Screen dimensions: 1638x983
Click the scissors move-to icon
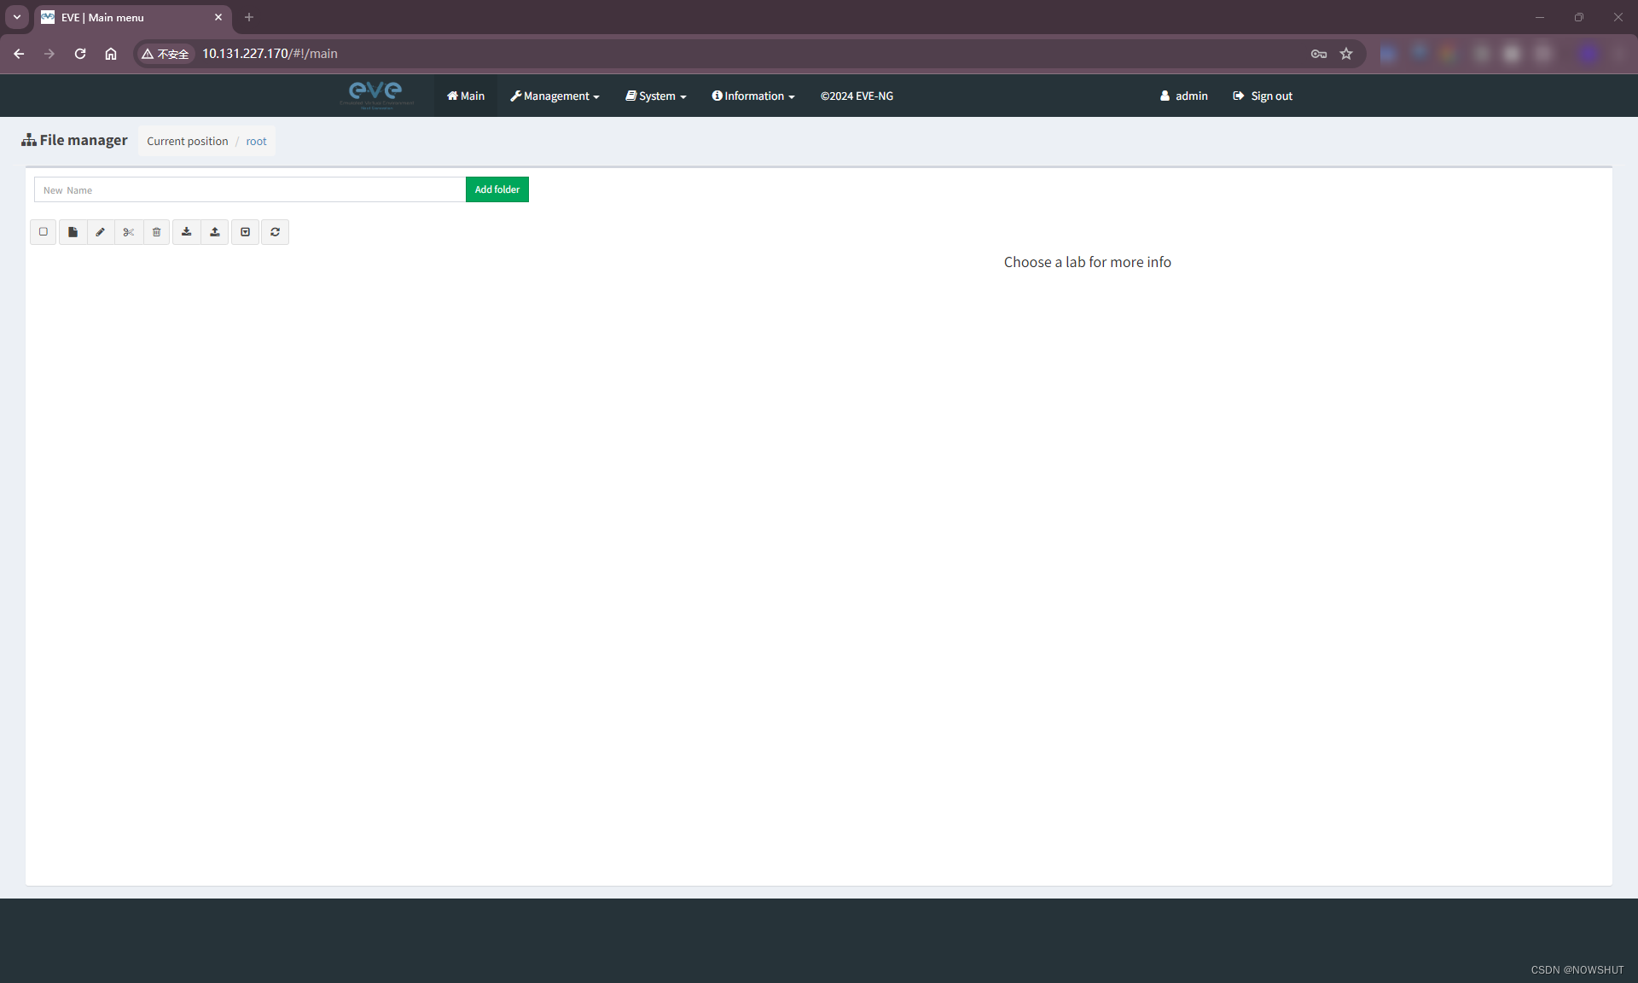click(x=129, y=232)
